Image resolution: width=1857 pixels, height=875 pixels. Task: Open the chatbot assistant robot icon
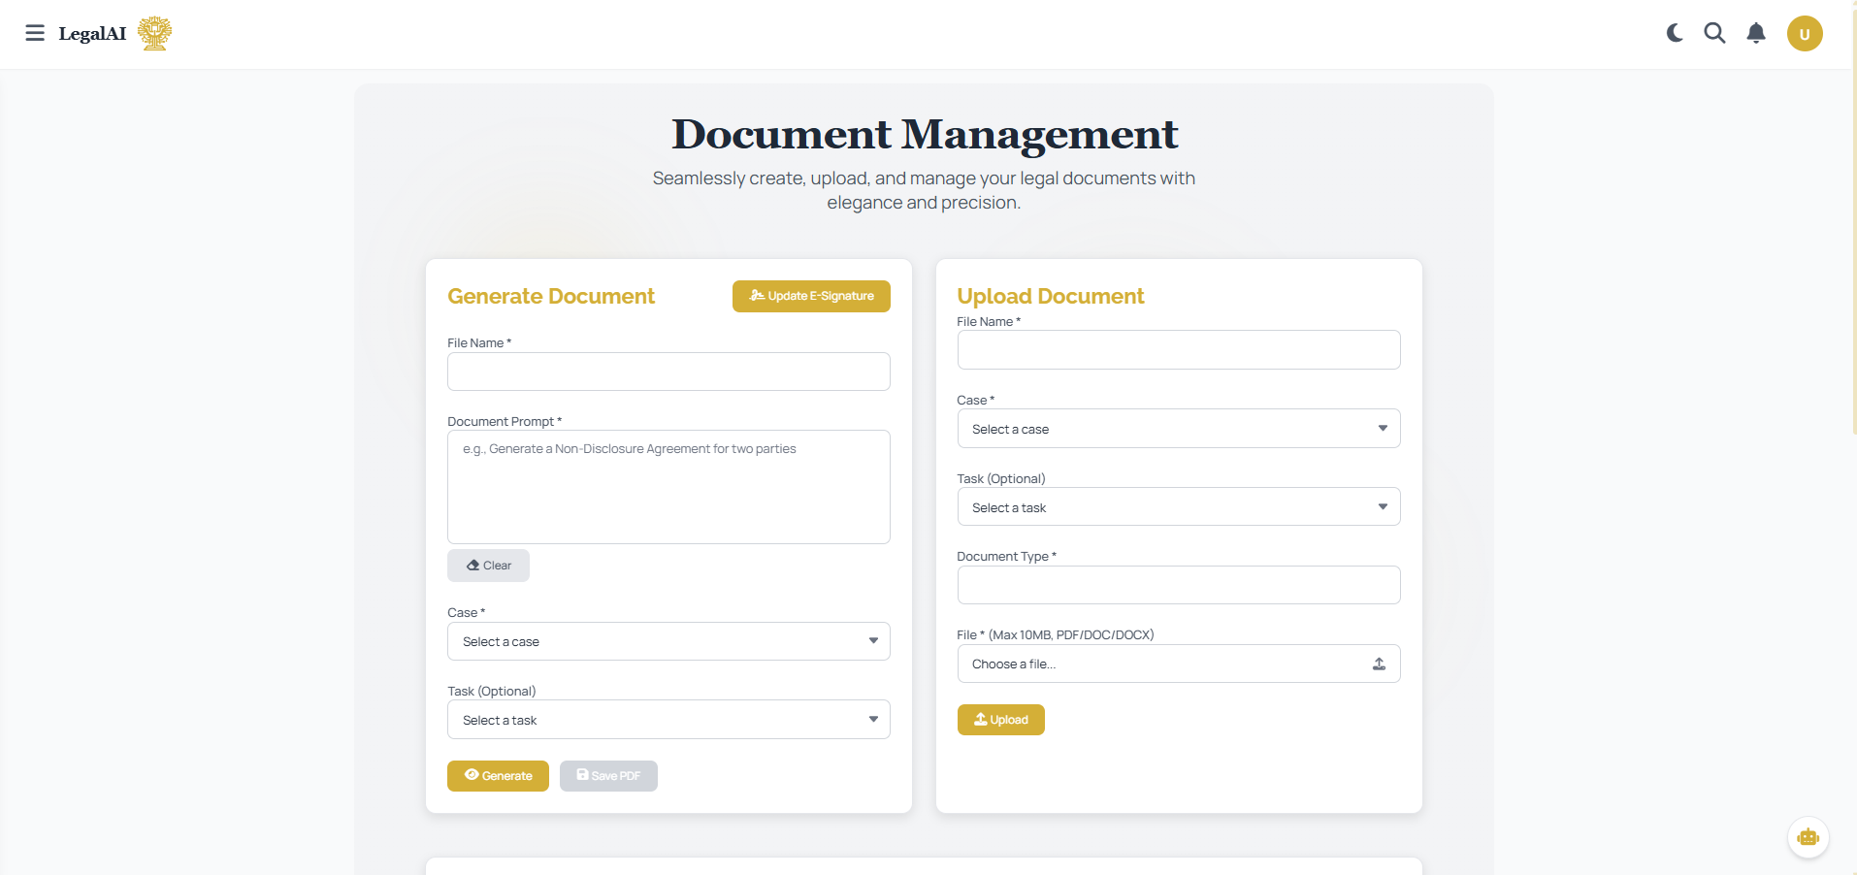click(x=1808, y=837)
